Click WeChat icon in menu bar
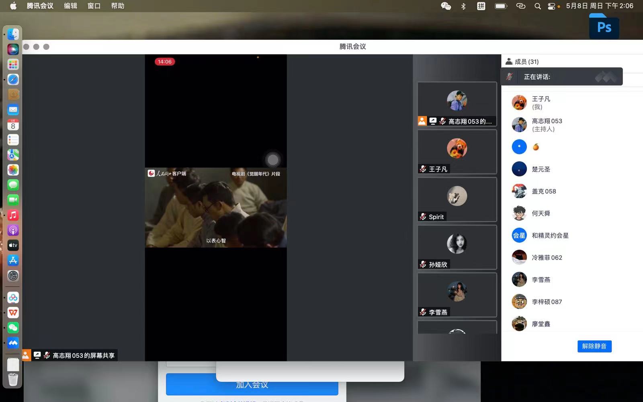This screenshot has width=643, height=402. point(446,6)
